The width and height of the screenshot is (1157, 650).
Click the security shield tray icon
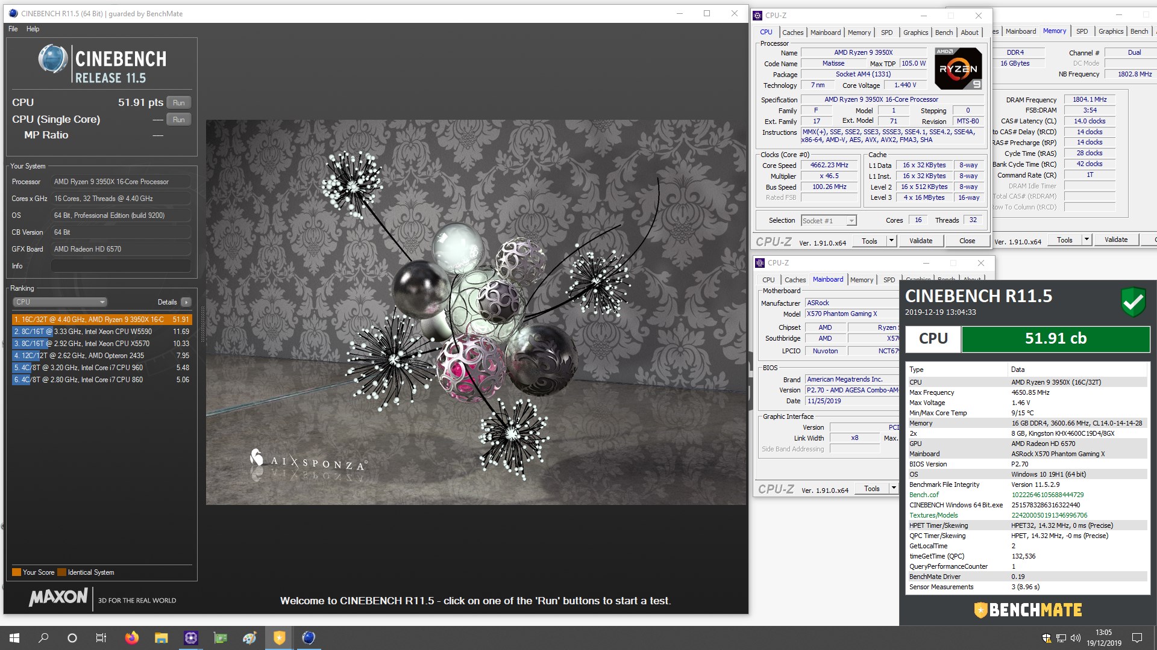point(1047,638)
